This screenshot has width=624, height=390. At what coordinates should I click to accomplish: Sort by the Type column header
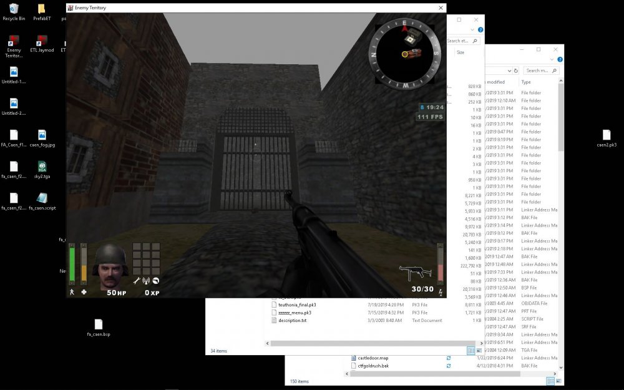tap(525, 82)
